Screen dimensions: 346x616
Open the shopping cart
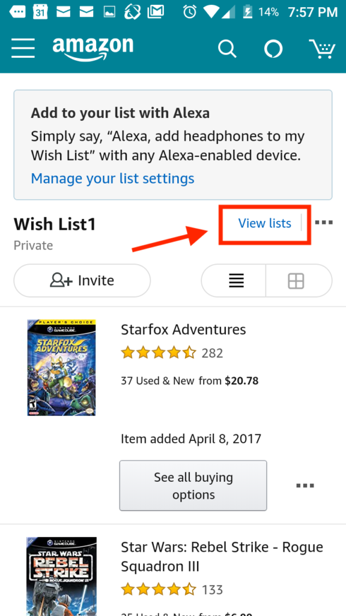click(323, 49)
